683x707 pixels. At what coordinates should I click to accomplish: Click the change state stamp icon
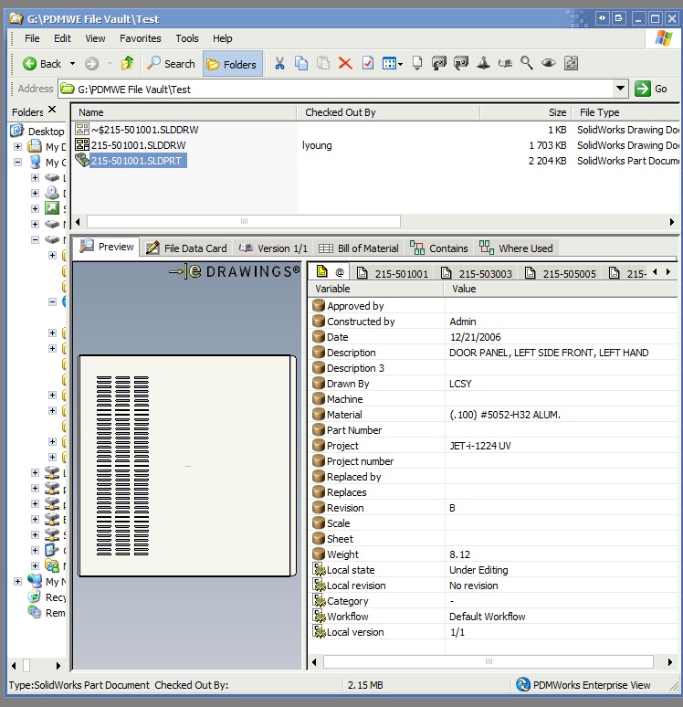tap(483, 63)
